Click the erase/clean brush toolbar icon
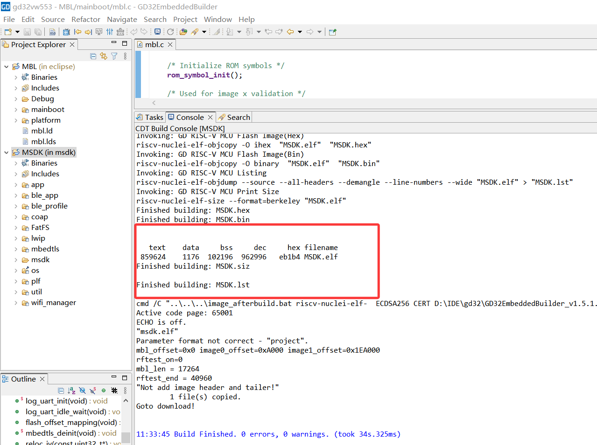597x445 pixels. tap(120, 32)
